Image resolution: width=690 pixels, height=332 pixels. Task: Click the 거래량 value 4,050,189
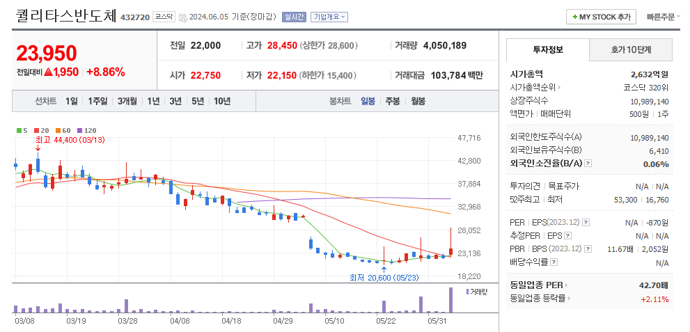pyautogui.click(x=445, y=45)
